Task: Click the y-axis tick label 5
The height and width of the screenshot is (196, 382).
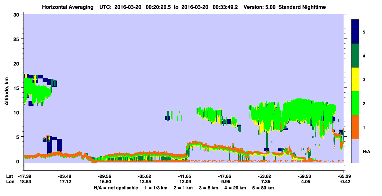Action: click(19, 137)
